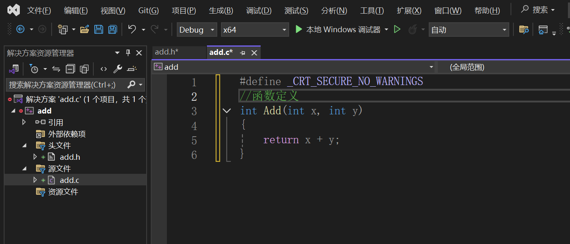Pin the add.c* tab
This screenshot has width=570, height=244.
click(242, 53)
